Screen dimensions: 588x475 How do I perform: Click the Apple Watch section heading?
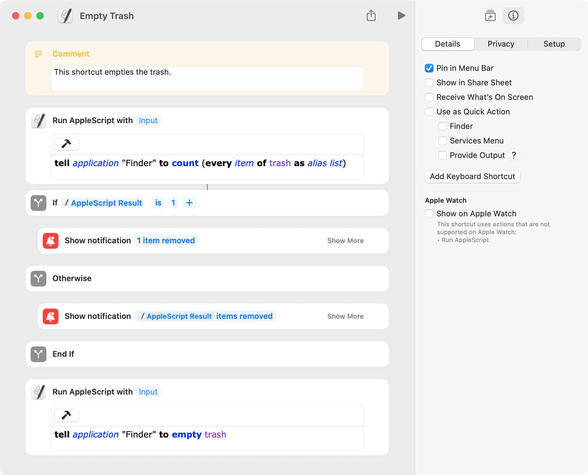pyautogui.click(x=446, y=200)
